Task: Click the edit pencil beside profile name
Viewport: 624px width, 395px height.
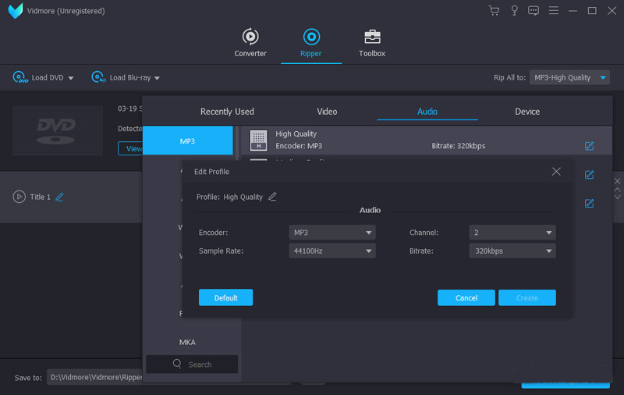Action: pos(272,197)
